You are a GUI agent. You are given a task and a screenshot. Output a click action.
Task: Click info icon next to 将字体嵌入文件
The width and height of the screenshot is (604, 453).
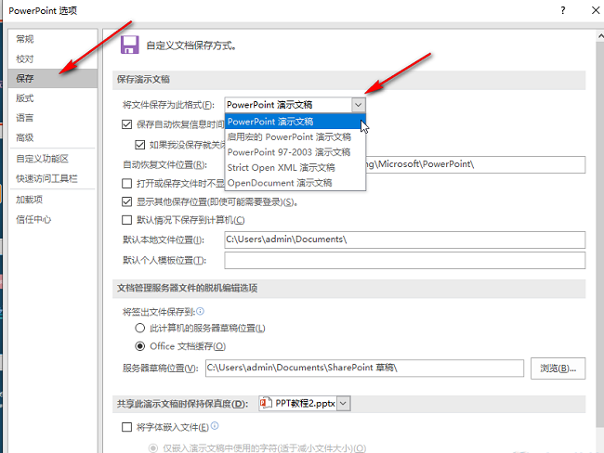215,426
